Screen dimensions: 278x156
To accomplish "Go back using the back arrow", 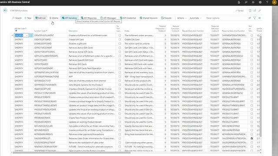I will click(x=5, y=10).
